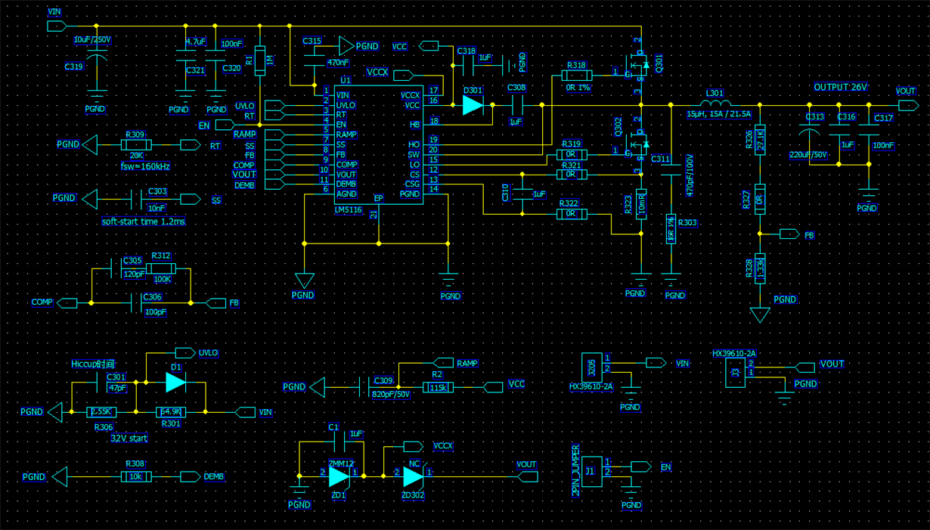Click the '220uF/50V' value label
This screenshot has width=930, height=530.
click(809, 154)
